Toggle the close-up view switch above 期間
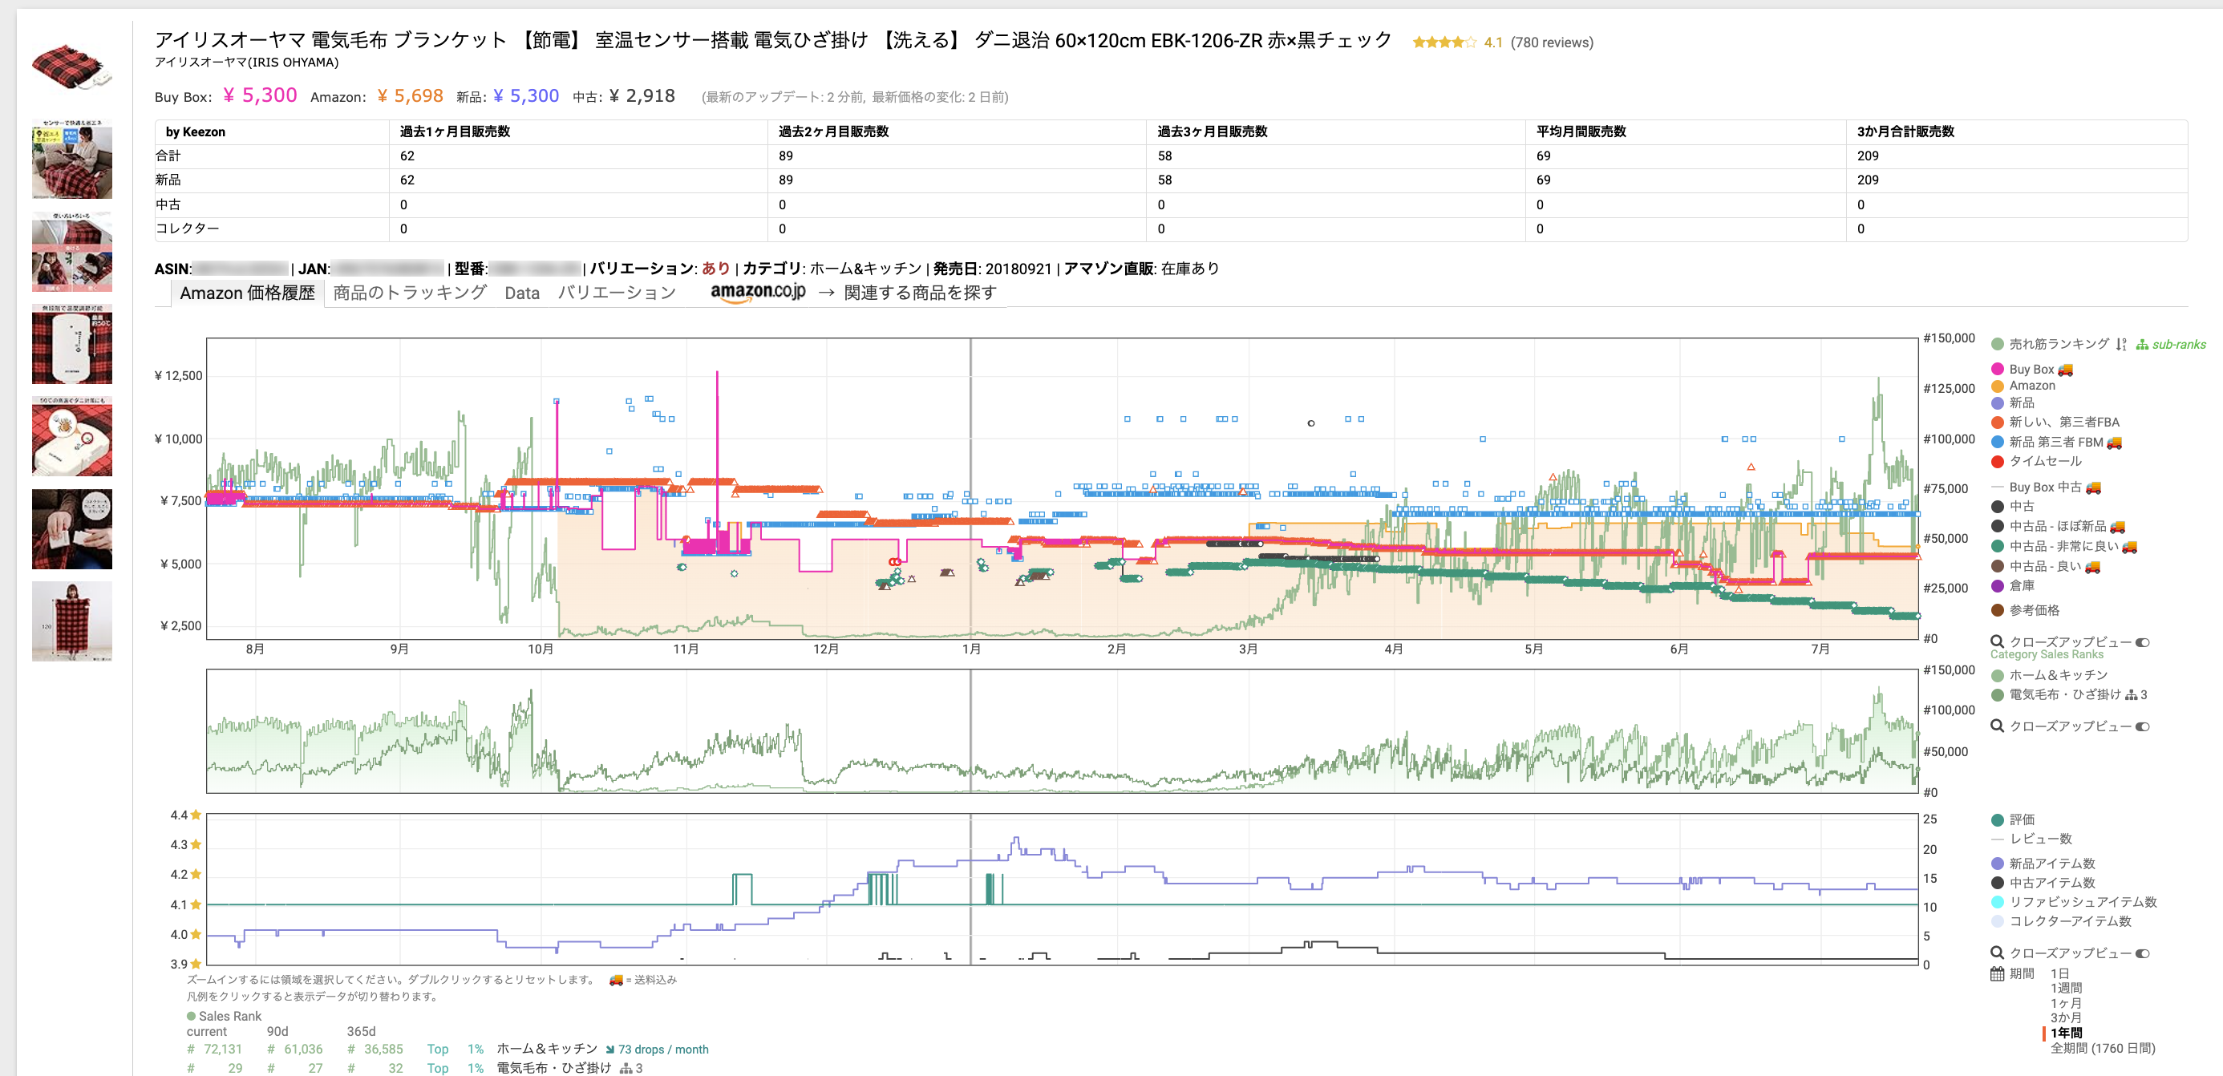The width and height of the screenshot is (2223, 1076). pyautogui.click(x=2142, y=953)
